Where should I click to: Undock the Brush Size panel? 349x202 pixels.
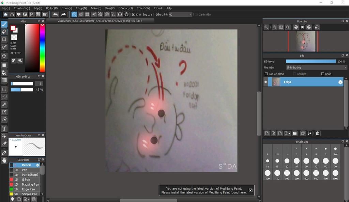(x=343, y=141)
